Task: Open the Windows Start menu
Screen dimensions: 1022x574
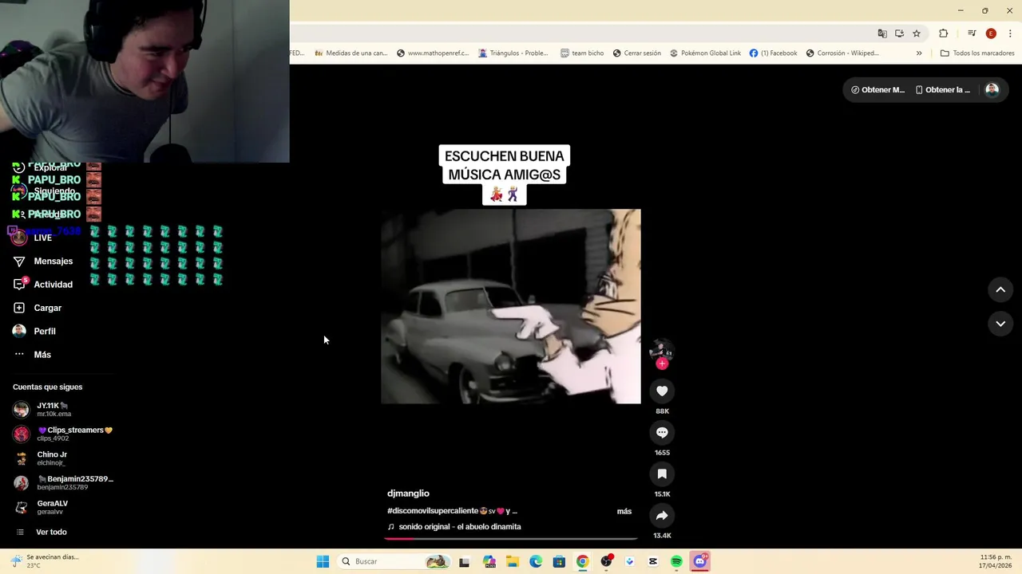Action: pos(323,561)
